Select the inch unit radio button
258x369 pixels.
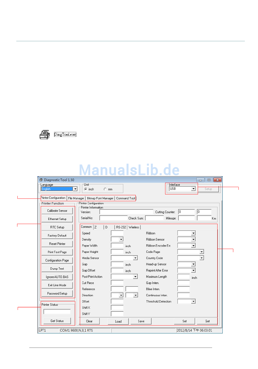point(86,189)
